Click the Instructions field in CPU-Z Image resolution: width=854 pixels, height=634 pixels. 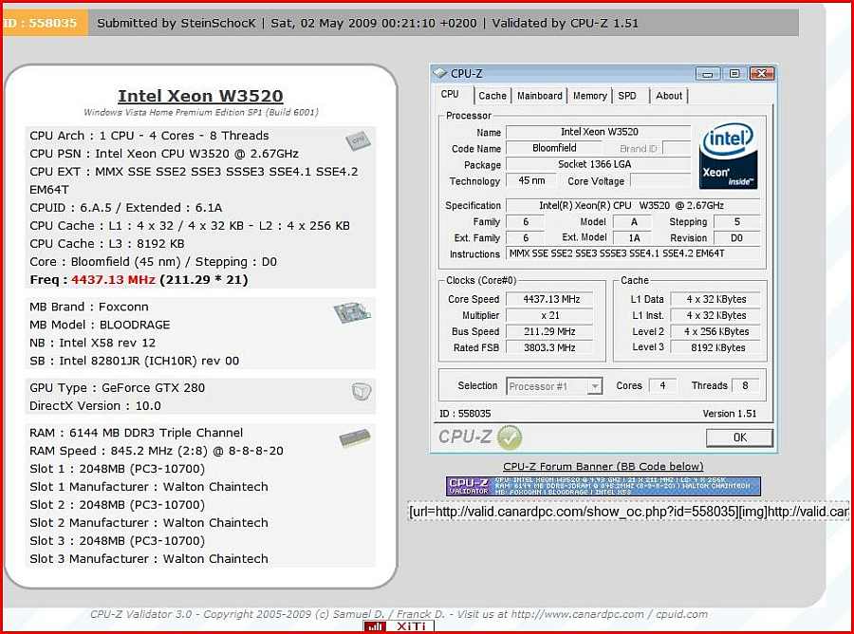[x=633, y=253]
